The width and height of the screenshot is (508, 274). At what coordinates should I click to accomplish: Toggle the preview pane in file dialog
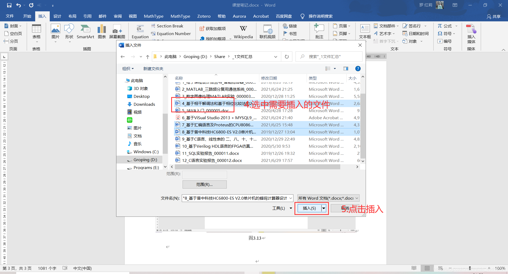click(x=346, y=69)
